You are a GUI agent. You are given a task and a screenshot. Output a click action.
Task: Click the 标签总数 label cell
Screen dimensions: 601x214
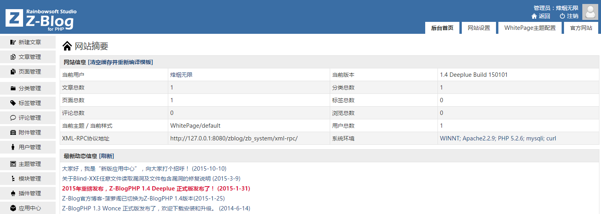coord(383,100)
